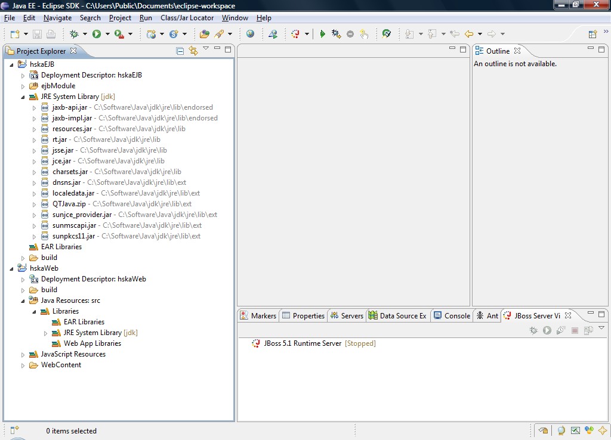Open the Window menu
Screen dimensions: 611x440
coord(235,18)
